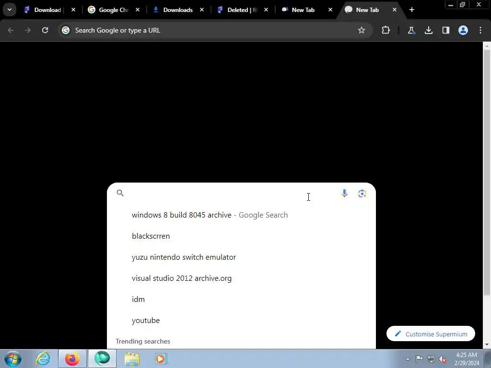Screen dimensions: 491x368
Task: Click the muted volume tray icon
Action: pyautogui.click(x=443, y=359)
